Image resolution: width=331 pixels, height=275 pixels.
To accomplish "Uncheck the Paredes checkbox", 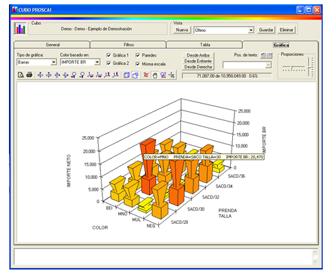I will coord(138,55).
